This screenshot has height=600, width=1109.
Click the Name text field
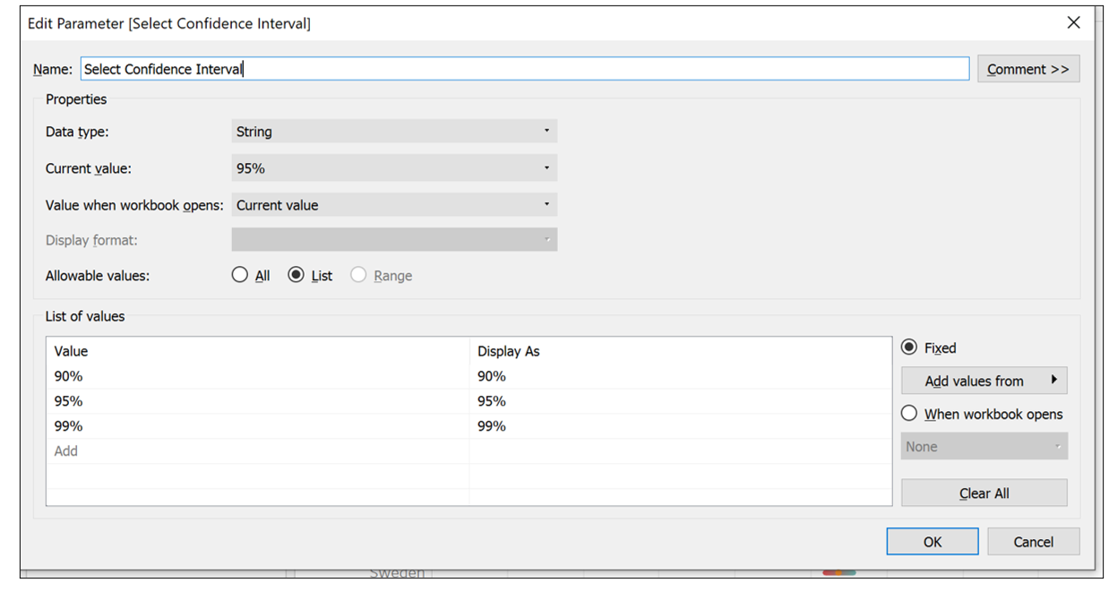[524, 69]
